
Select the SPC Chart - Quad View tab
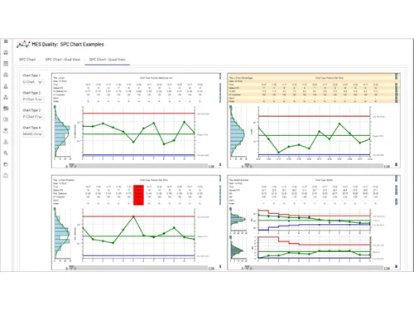108,59
